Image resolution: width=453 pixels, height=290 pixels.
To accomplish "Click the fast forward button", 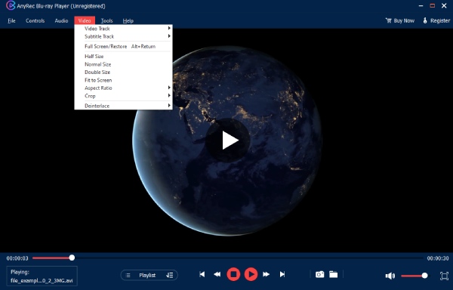I will click(x=266, y=274).
